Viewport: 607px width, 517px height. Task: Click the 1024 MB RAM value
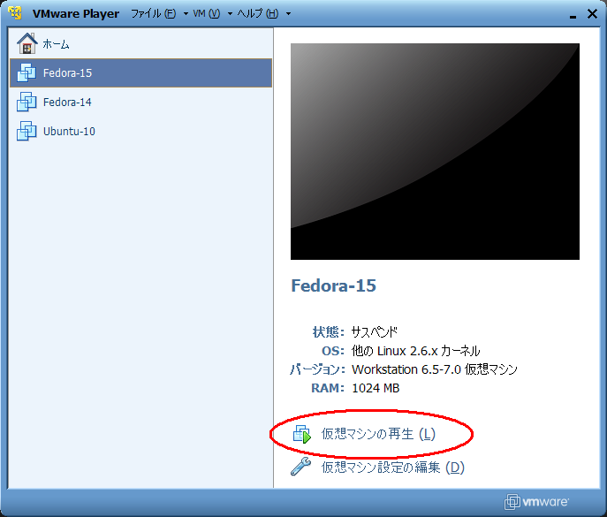pyautogui.click(x=376, y=388)
